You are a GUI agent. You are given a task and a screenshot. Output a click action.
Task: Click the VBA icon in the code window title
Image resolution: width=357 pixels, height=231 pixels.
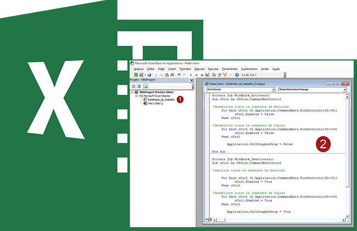click(x=207, y=84)
